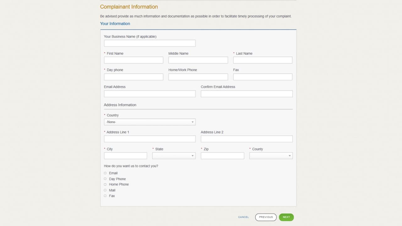Enable the Day Phone contact option
The height and width of the screenshot is (226, 402).
(105, 179)
